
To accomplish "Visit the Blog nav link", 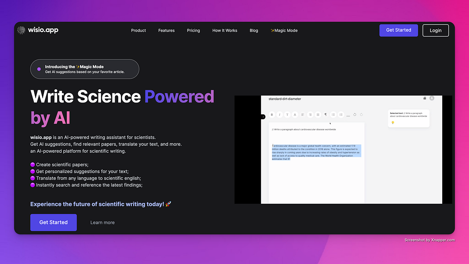I will click(x=254, y=30).
